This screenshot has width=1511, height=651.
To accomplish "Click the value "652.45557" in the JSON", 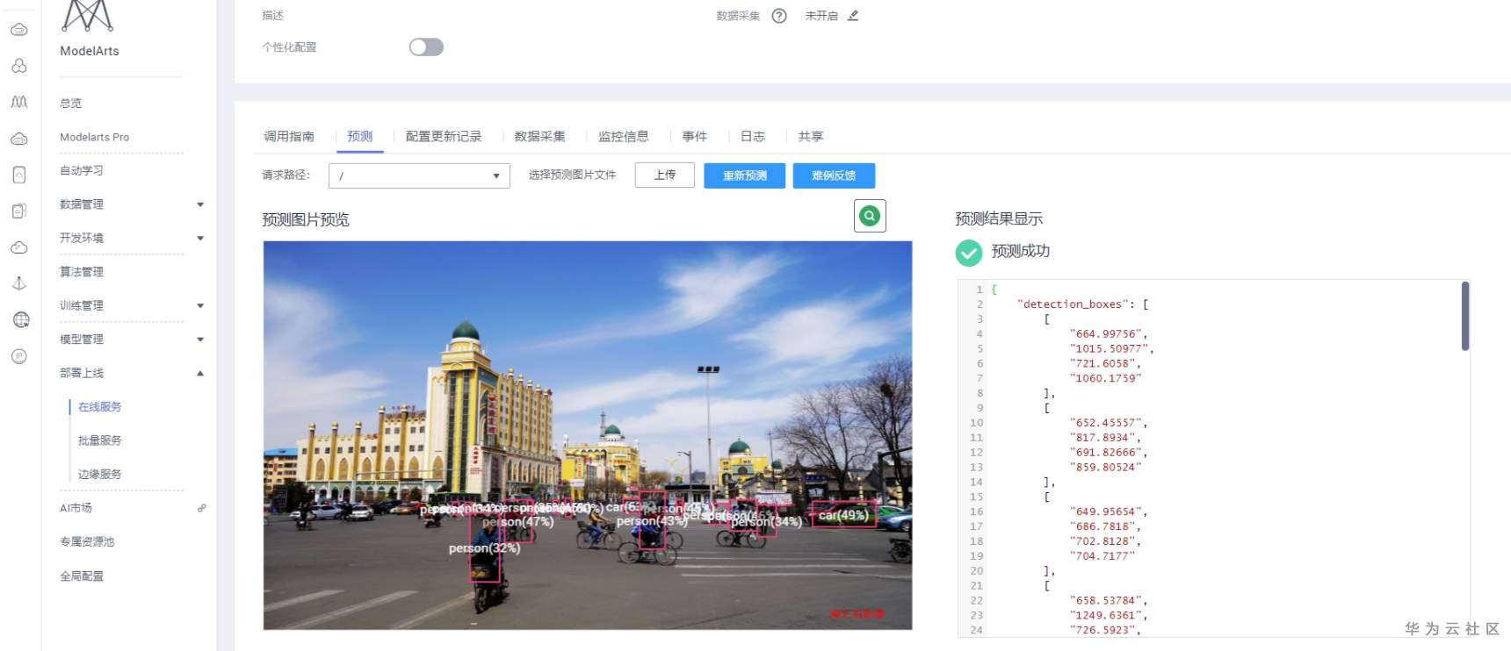I will (x=1106, y=423).
